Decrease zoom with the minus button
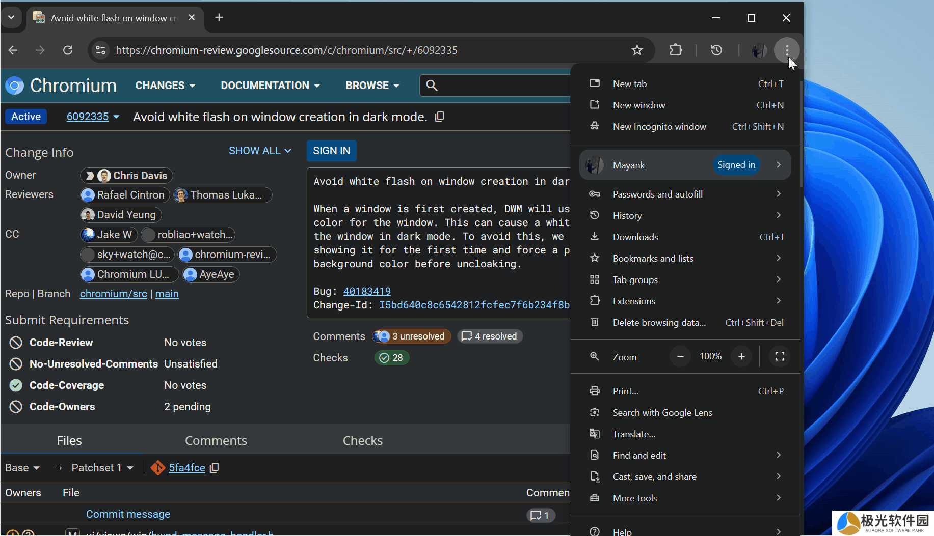Viewport: 934px width, 536px height. [x=680, y=356]
